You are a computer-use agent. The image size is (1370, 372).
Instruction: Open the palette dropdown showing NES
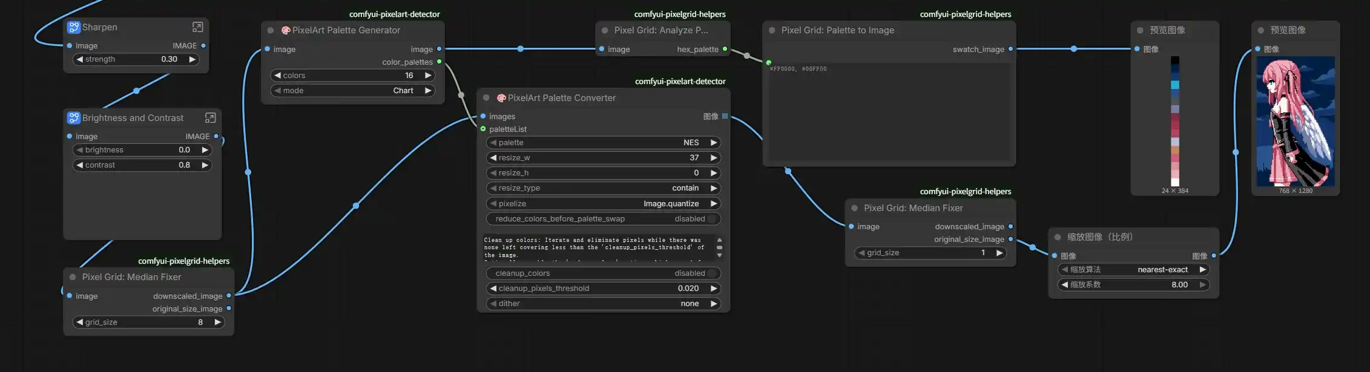(604, 143)
